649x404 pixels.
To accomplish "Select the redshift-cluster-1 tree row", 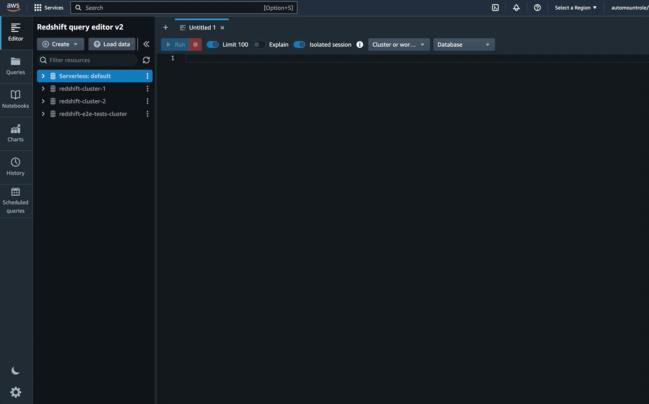I will click(x=95, y=89).
